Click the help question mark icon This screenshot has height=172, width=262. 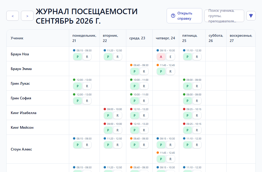click(173, 16)
